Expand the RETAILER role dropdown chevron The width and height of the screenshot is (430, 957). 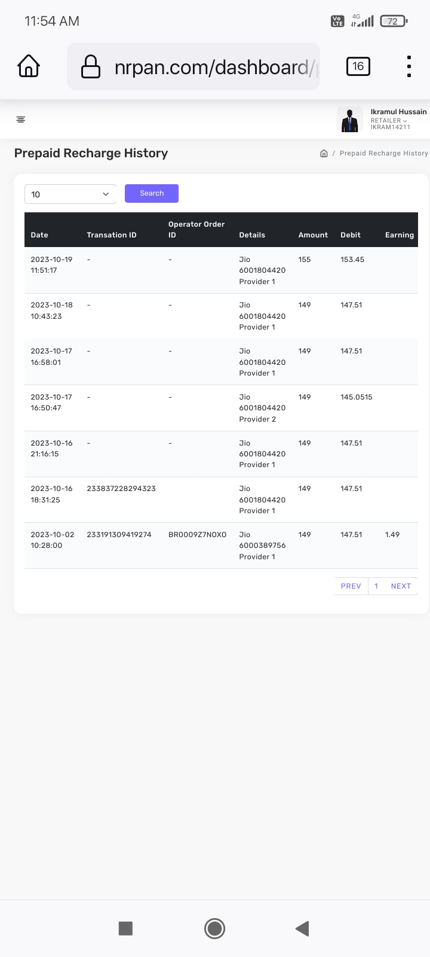pos(405,121)
